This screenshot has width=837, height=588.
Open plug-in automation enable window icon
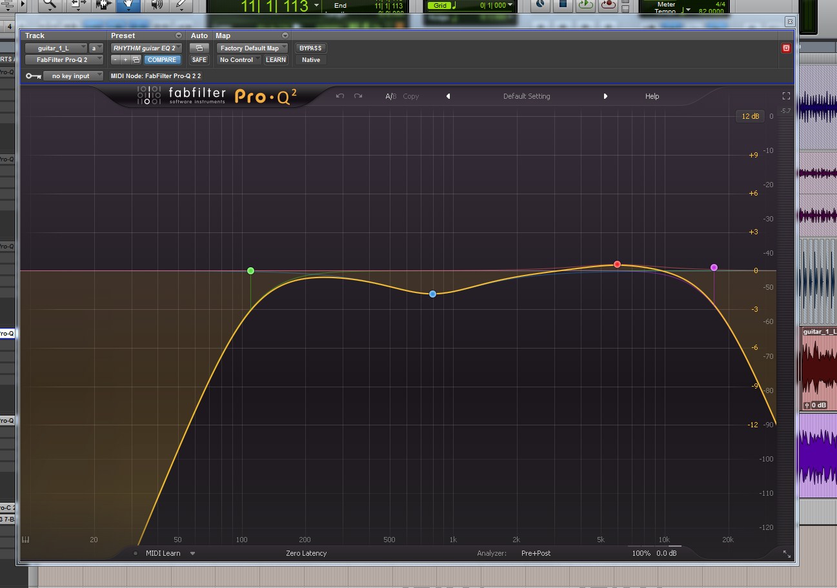(199, 48)
